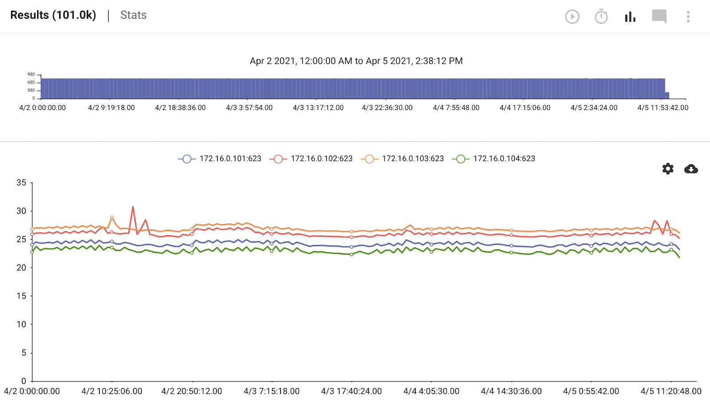
Task: Toggle the 172.16.0.104:623 green legend entry
Action: (x=504, y=159)
